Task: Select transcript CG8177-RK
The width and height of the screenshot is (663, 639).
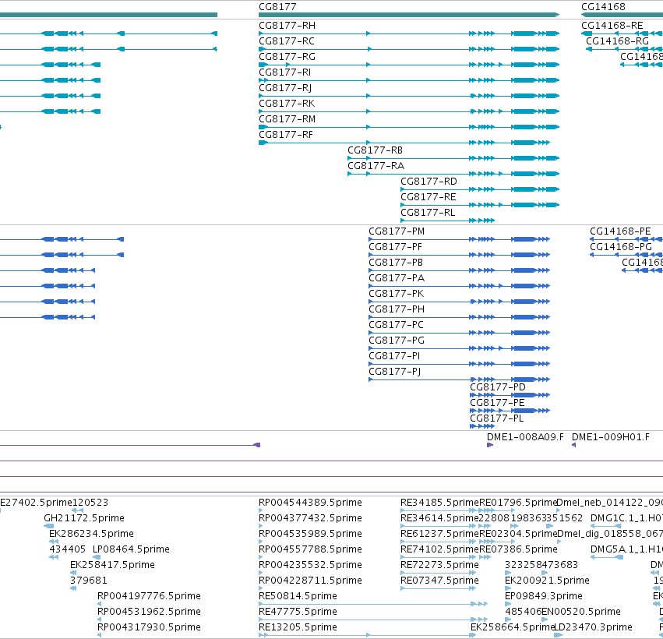Action: [x=287, y=104]
